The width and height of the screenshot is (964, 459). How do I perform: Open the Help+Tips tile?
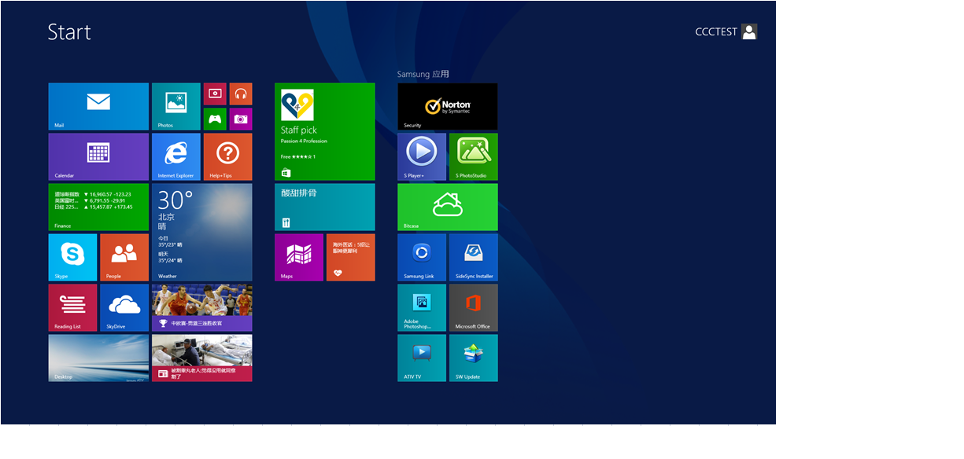(x=227, y=156)
